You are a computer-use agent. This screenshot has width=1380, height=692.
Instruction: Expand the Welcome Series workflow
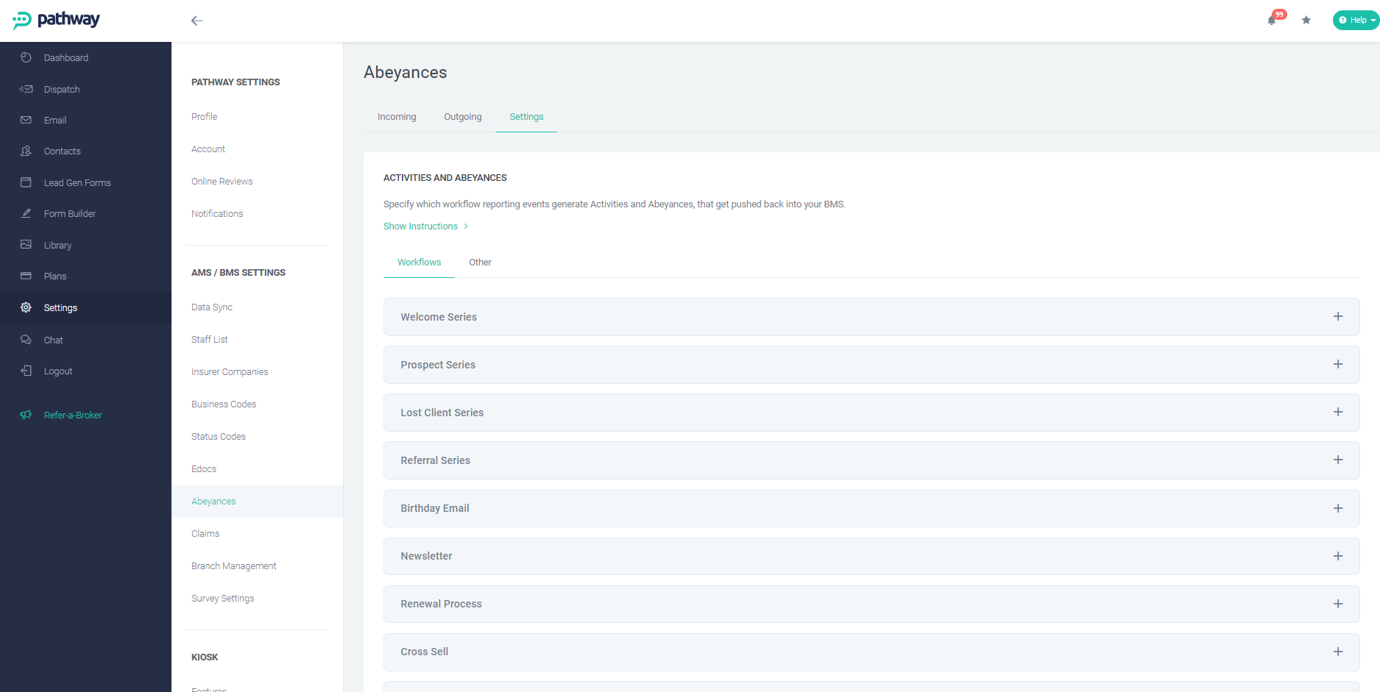(x=1338, y=316)
